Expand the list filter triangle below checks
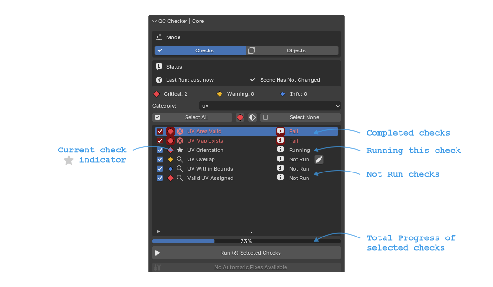The image size is (493, 287). coord(159,232)
